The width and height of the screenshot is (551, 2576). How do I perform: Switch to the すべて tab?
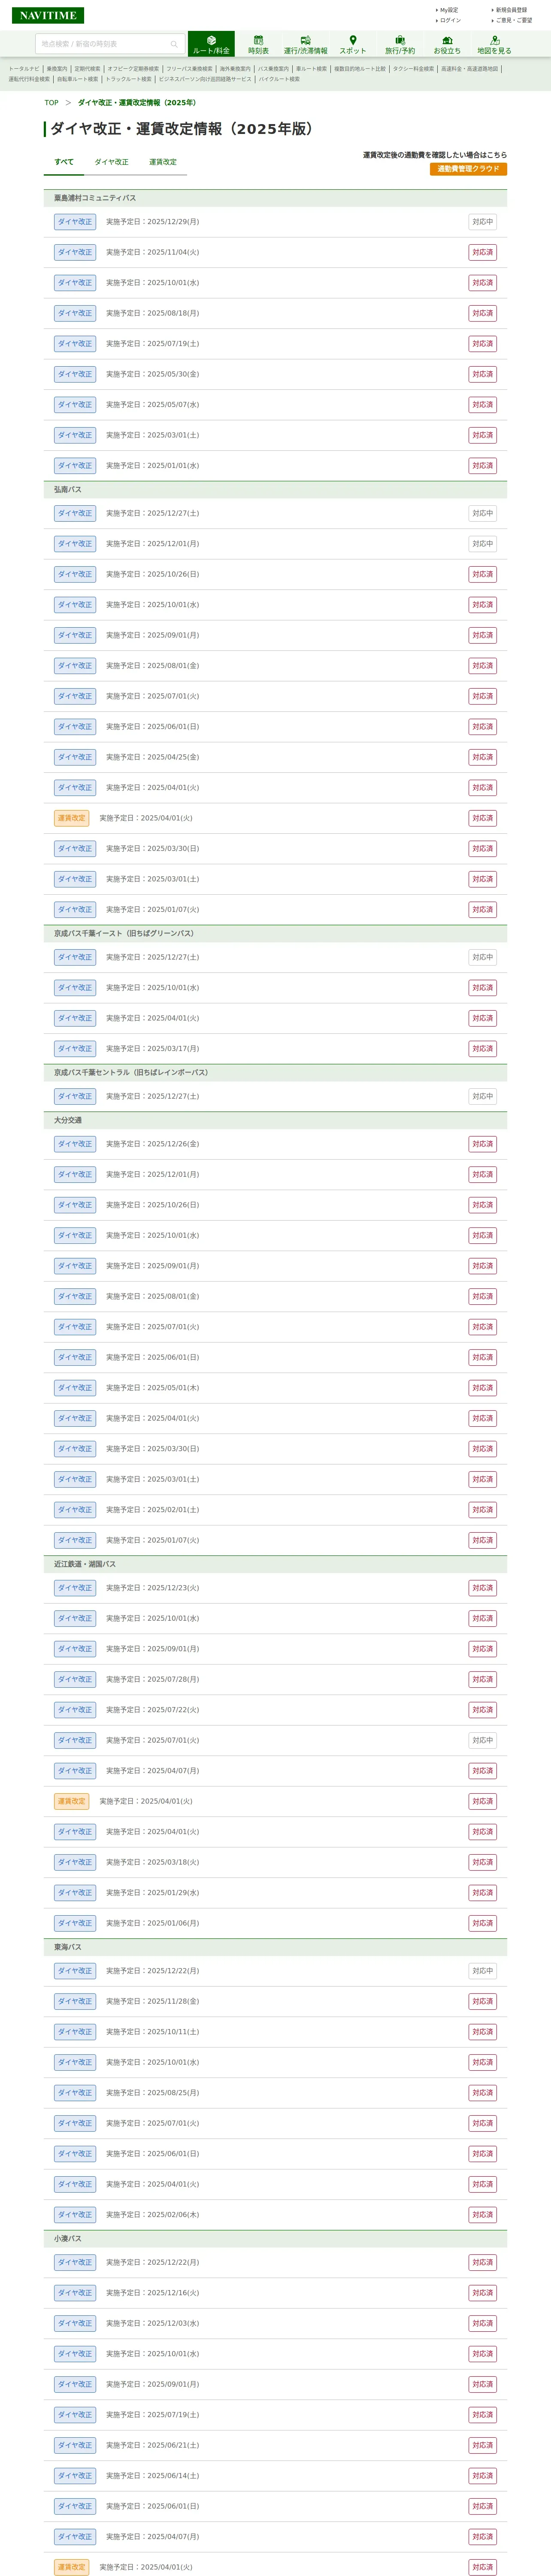(64, 162)
